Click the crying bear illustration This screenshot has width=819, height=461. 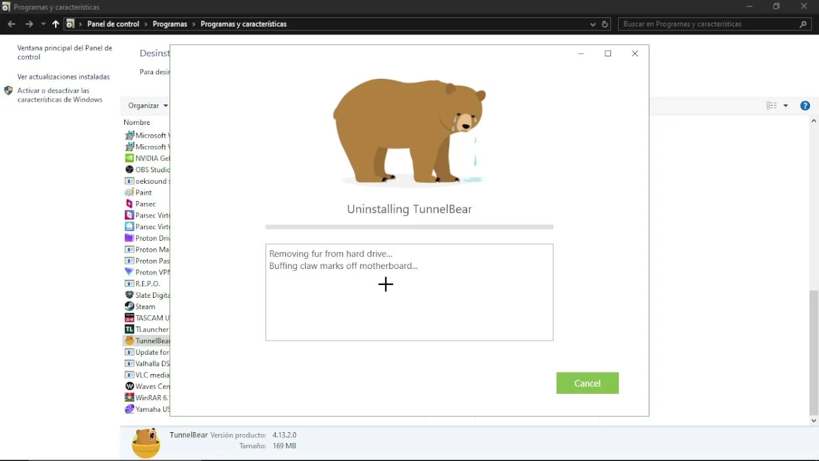click(409, 132)
